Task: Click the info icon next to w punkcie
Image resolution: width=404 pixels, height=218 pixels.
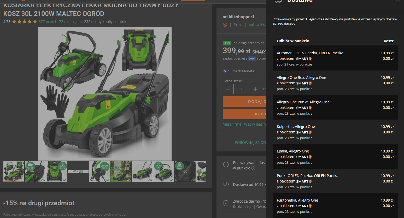Action: [x=253, y=168]
